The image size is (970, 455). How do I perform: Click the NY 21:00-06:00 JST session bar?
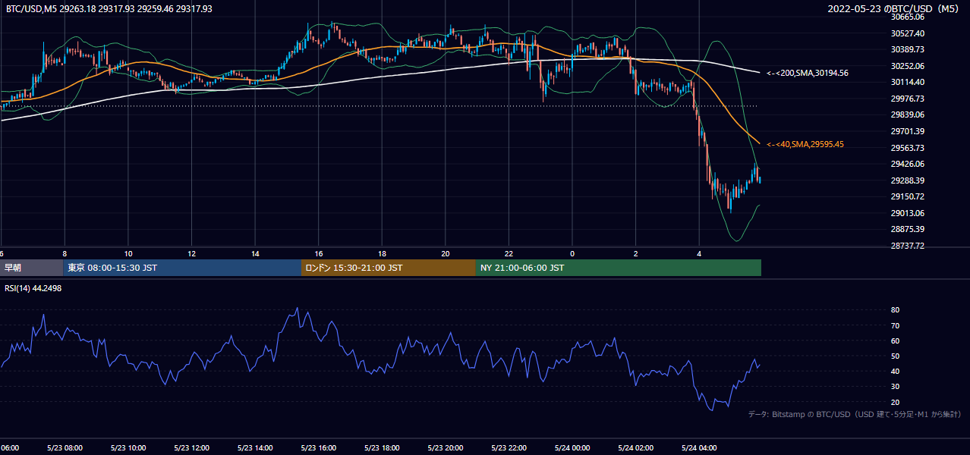(x=619, y=268)
